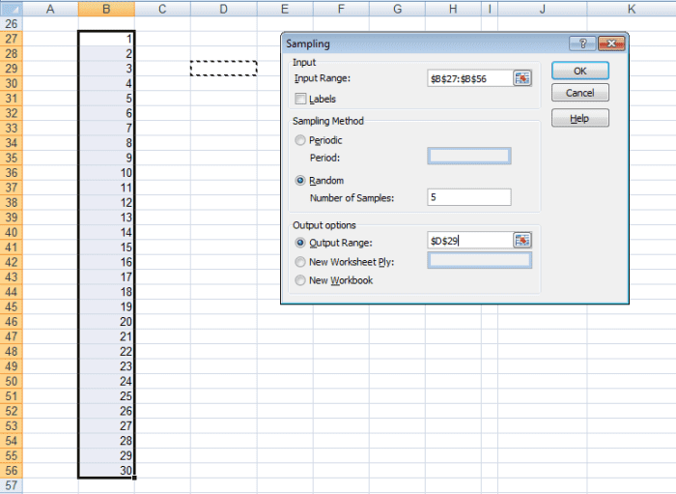Screen dimensions: 676x494
Task: Enable the Labels checkbox
Action: [x=300, y=99]
